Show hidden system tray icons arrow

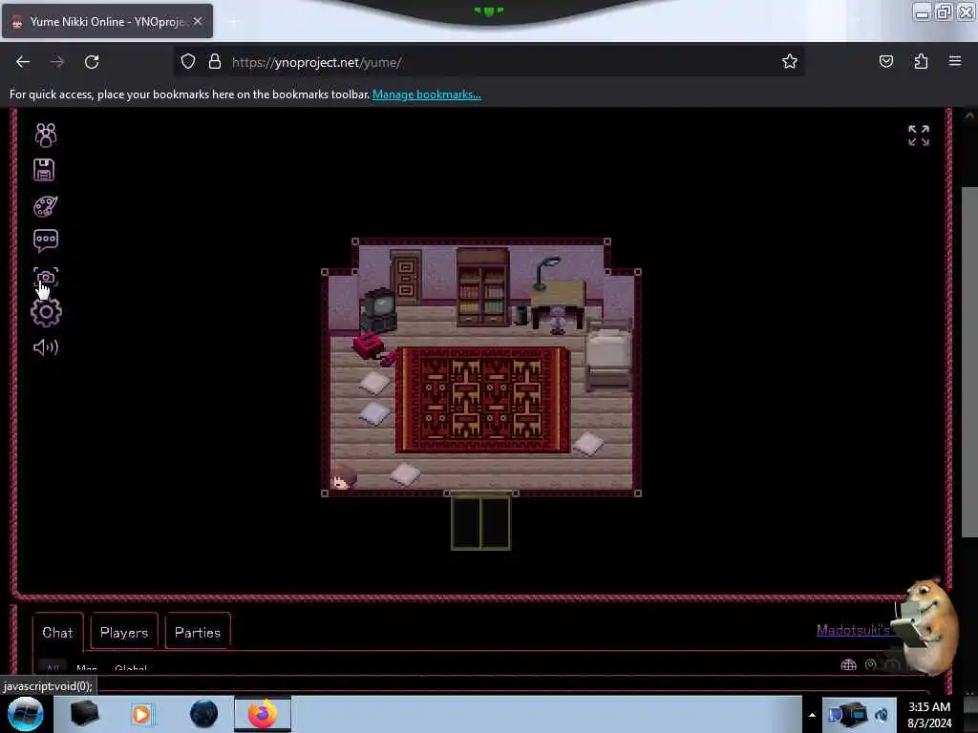(812, 715)
